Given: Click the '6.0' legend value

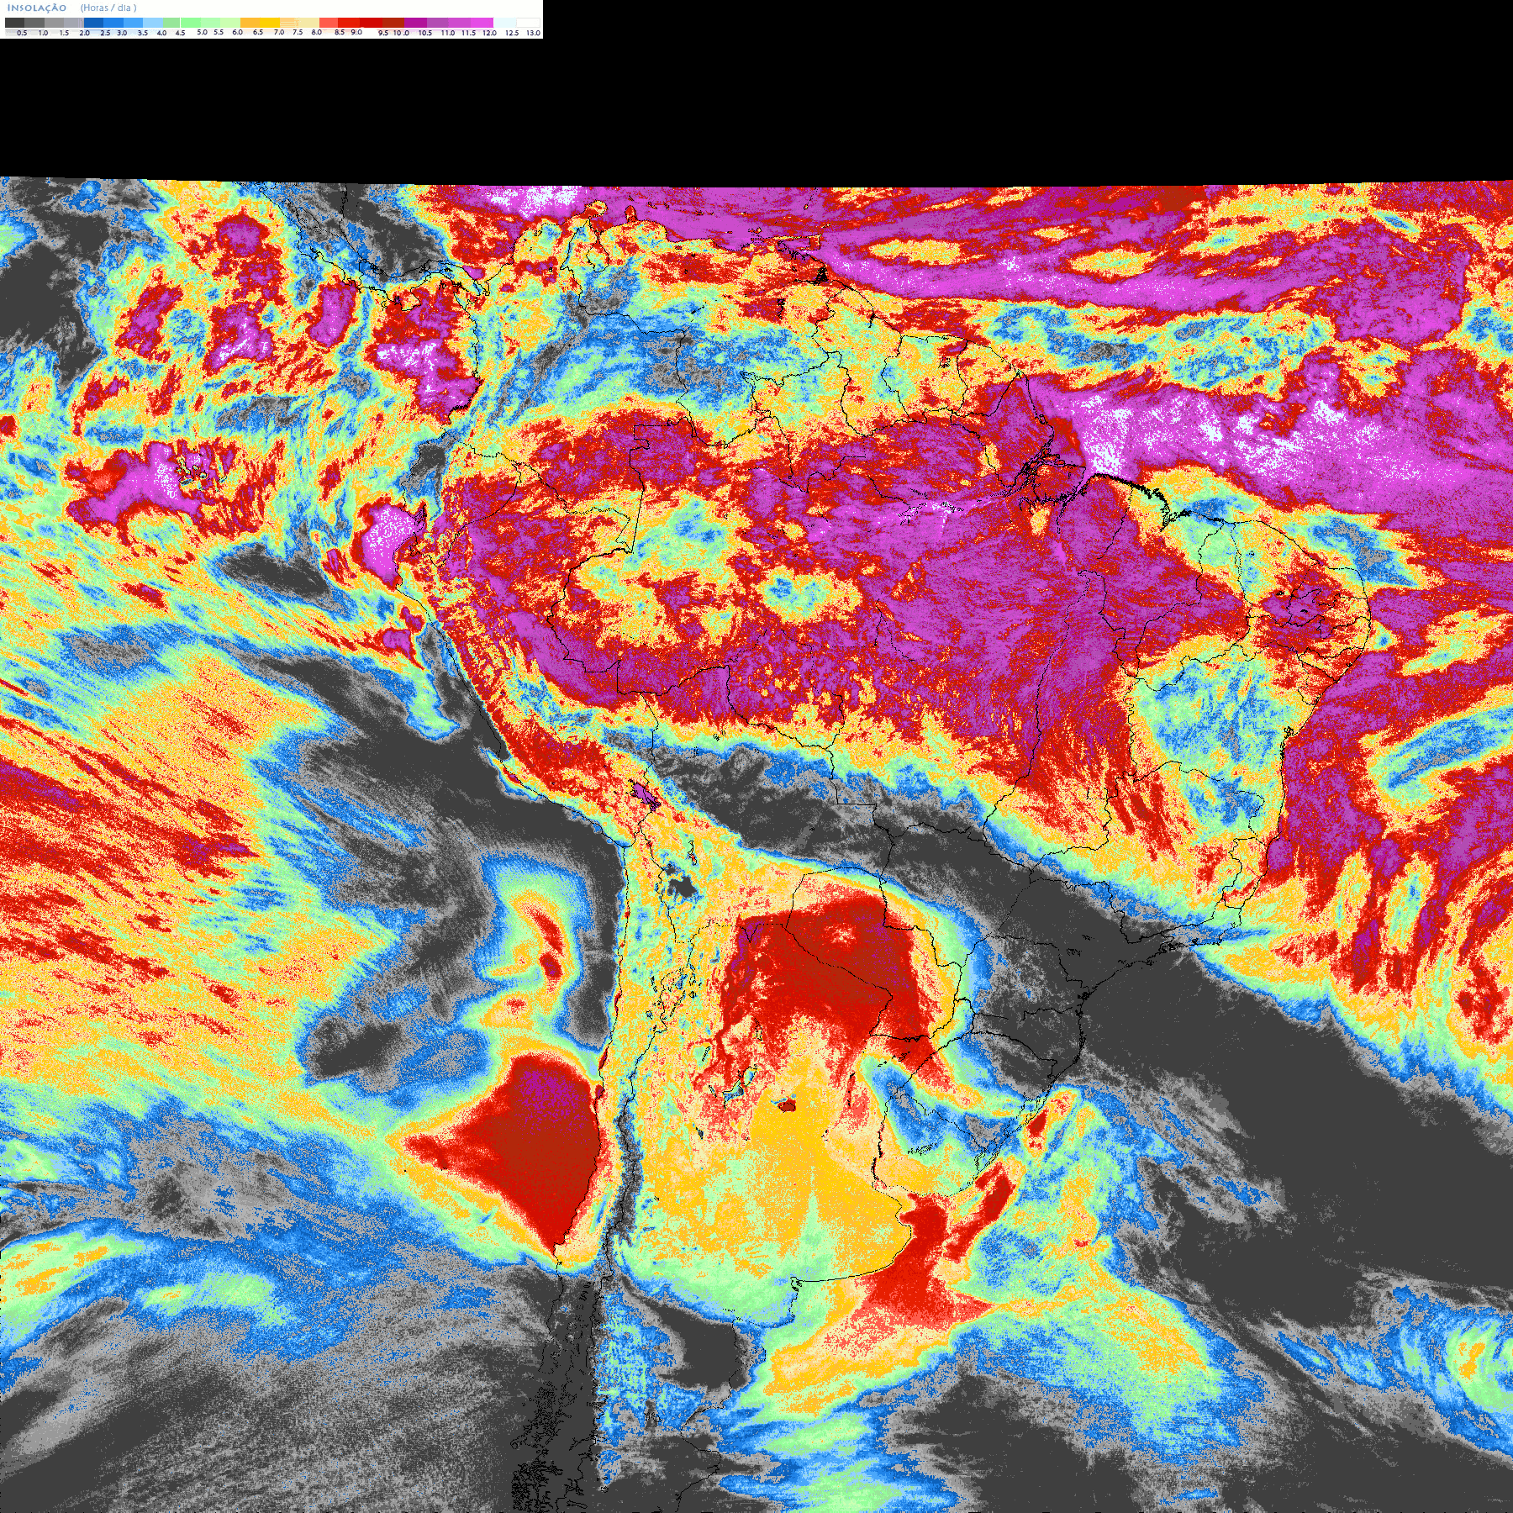Looking at the screenshot, I should 237,32.
